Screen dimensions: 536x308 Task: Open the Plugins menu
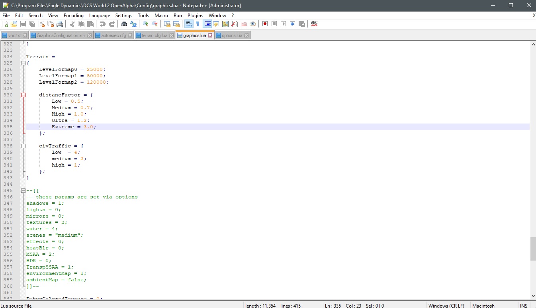pos(195,16)
